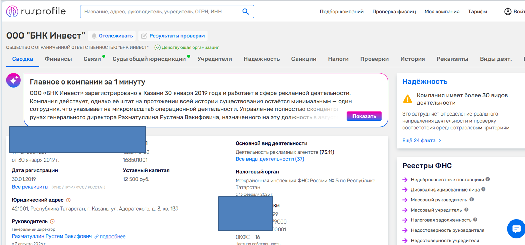Click the edit icon on Результаты проверки

click(144, 36)
